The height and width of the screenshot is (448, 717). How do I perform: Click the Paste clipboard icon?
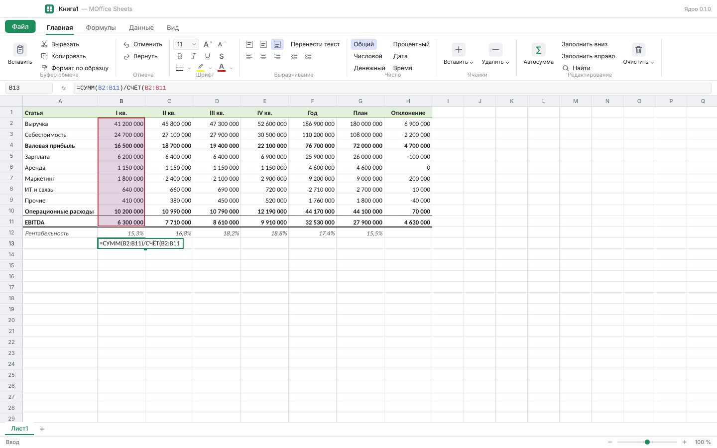(x=20, y=50)
